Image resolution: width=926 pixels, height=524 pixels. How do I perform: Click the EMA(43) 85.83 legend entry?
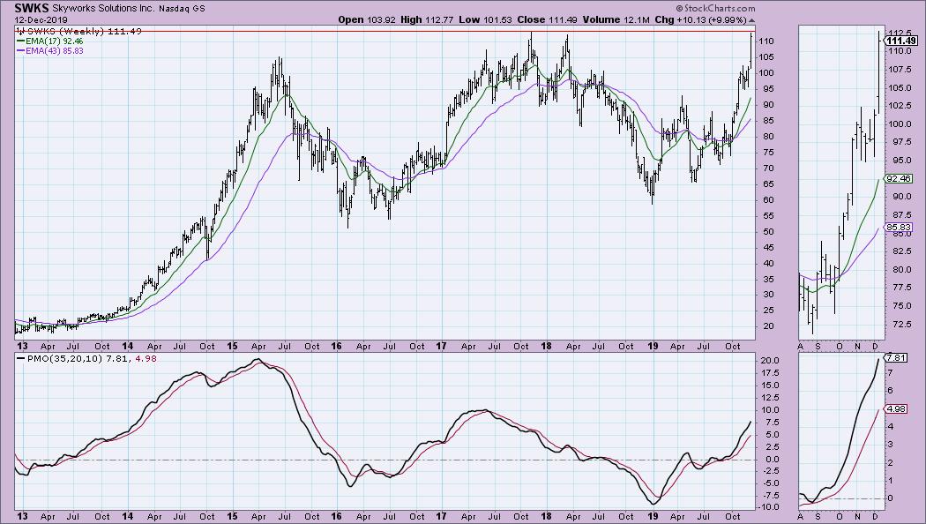(50, 51)
